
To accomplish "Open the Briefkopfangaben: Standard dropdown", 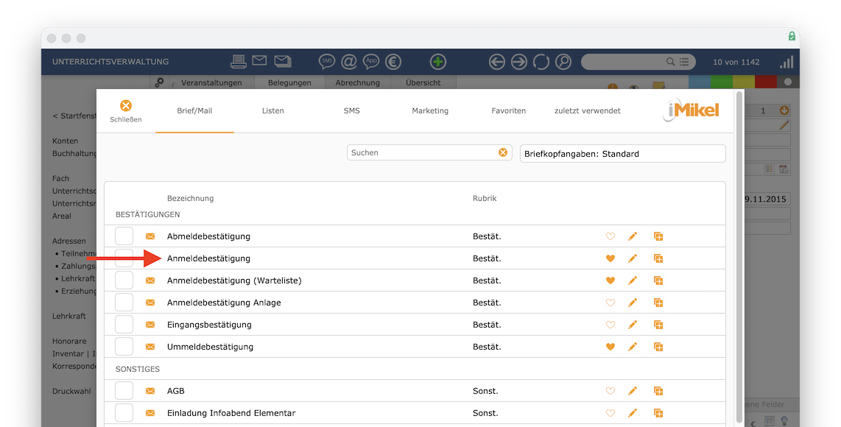I will coord(623,153).
